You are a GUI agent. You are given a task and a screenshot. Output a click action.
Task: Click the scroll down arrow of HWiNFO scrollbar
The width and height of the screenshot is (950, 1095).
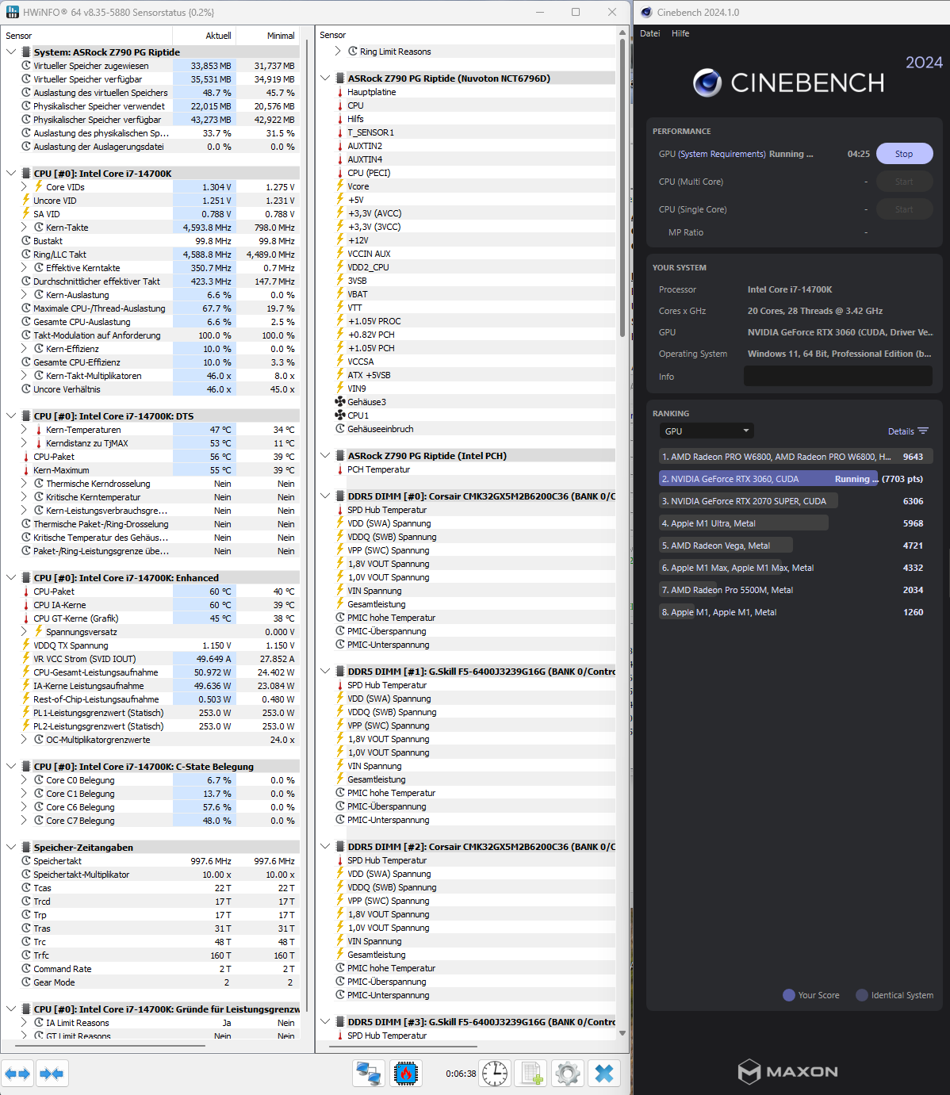pyautogui.click(x=622, y=1033)
